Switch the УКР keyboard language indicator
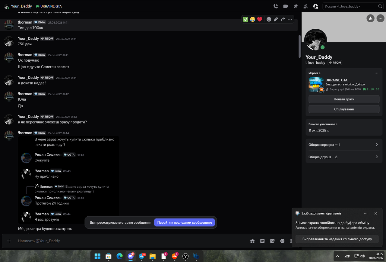The width and height of the screenshot is (386, 262). 347,256
